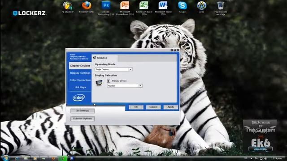
Task: Click the Firefox taskbar button
Action: tap(53, 158)
